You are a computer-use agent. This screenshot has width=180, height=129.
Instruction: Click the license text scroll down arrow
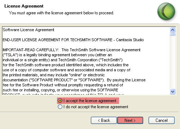[x=173, y=92]
